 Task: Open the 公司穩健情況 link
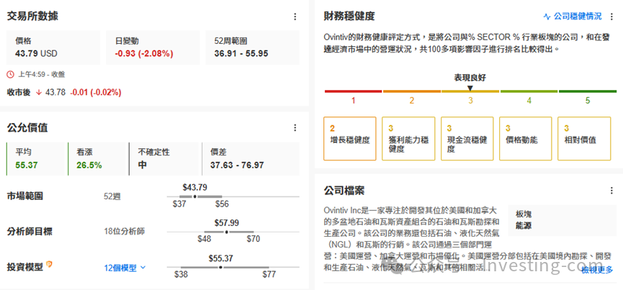pyautogui.click(x=578, y=16)
